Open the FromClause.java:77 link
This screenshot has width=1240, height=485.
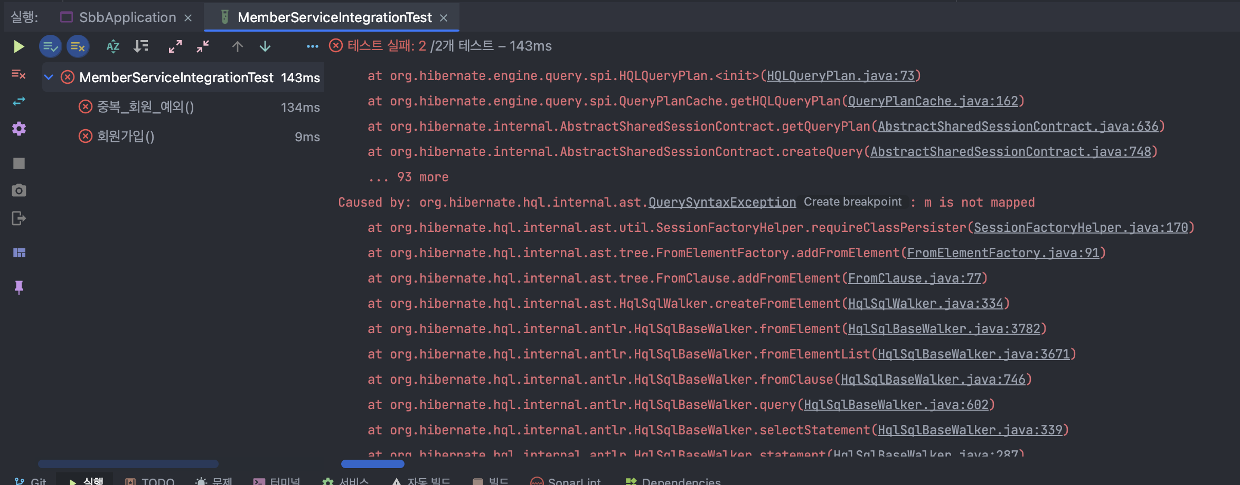tap(914, 278)
